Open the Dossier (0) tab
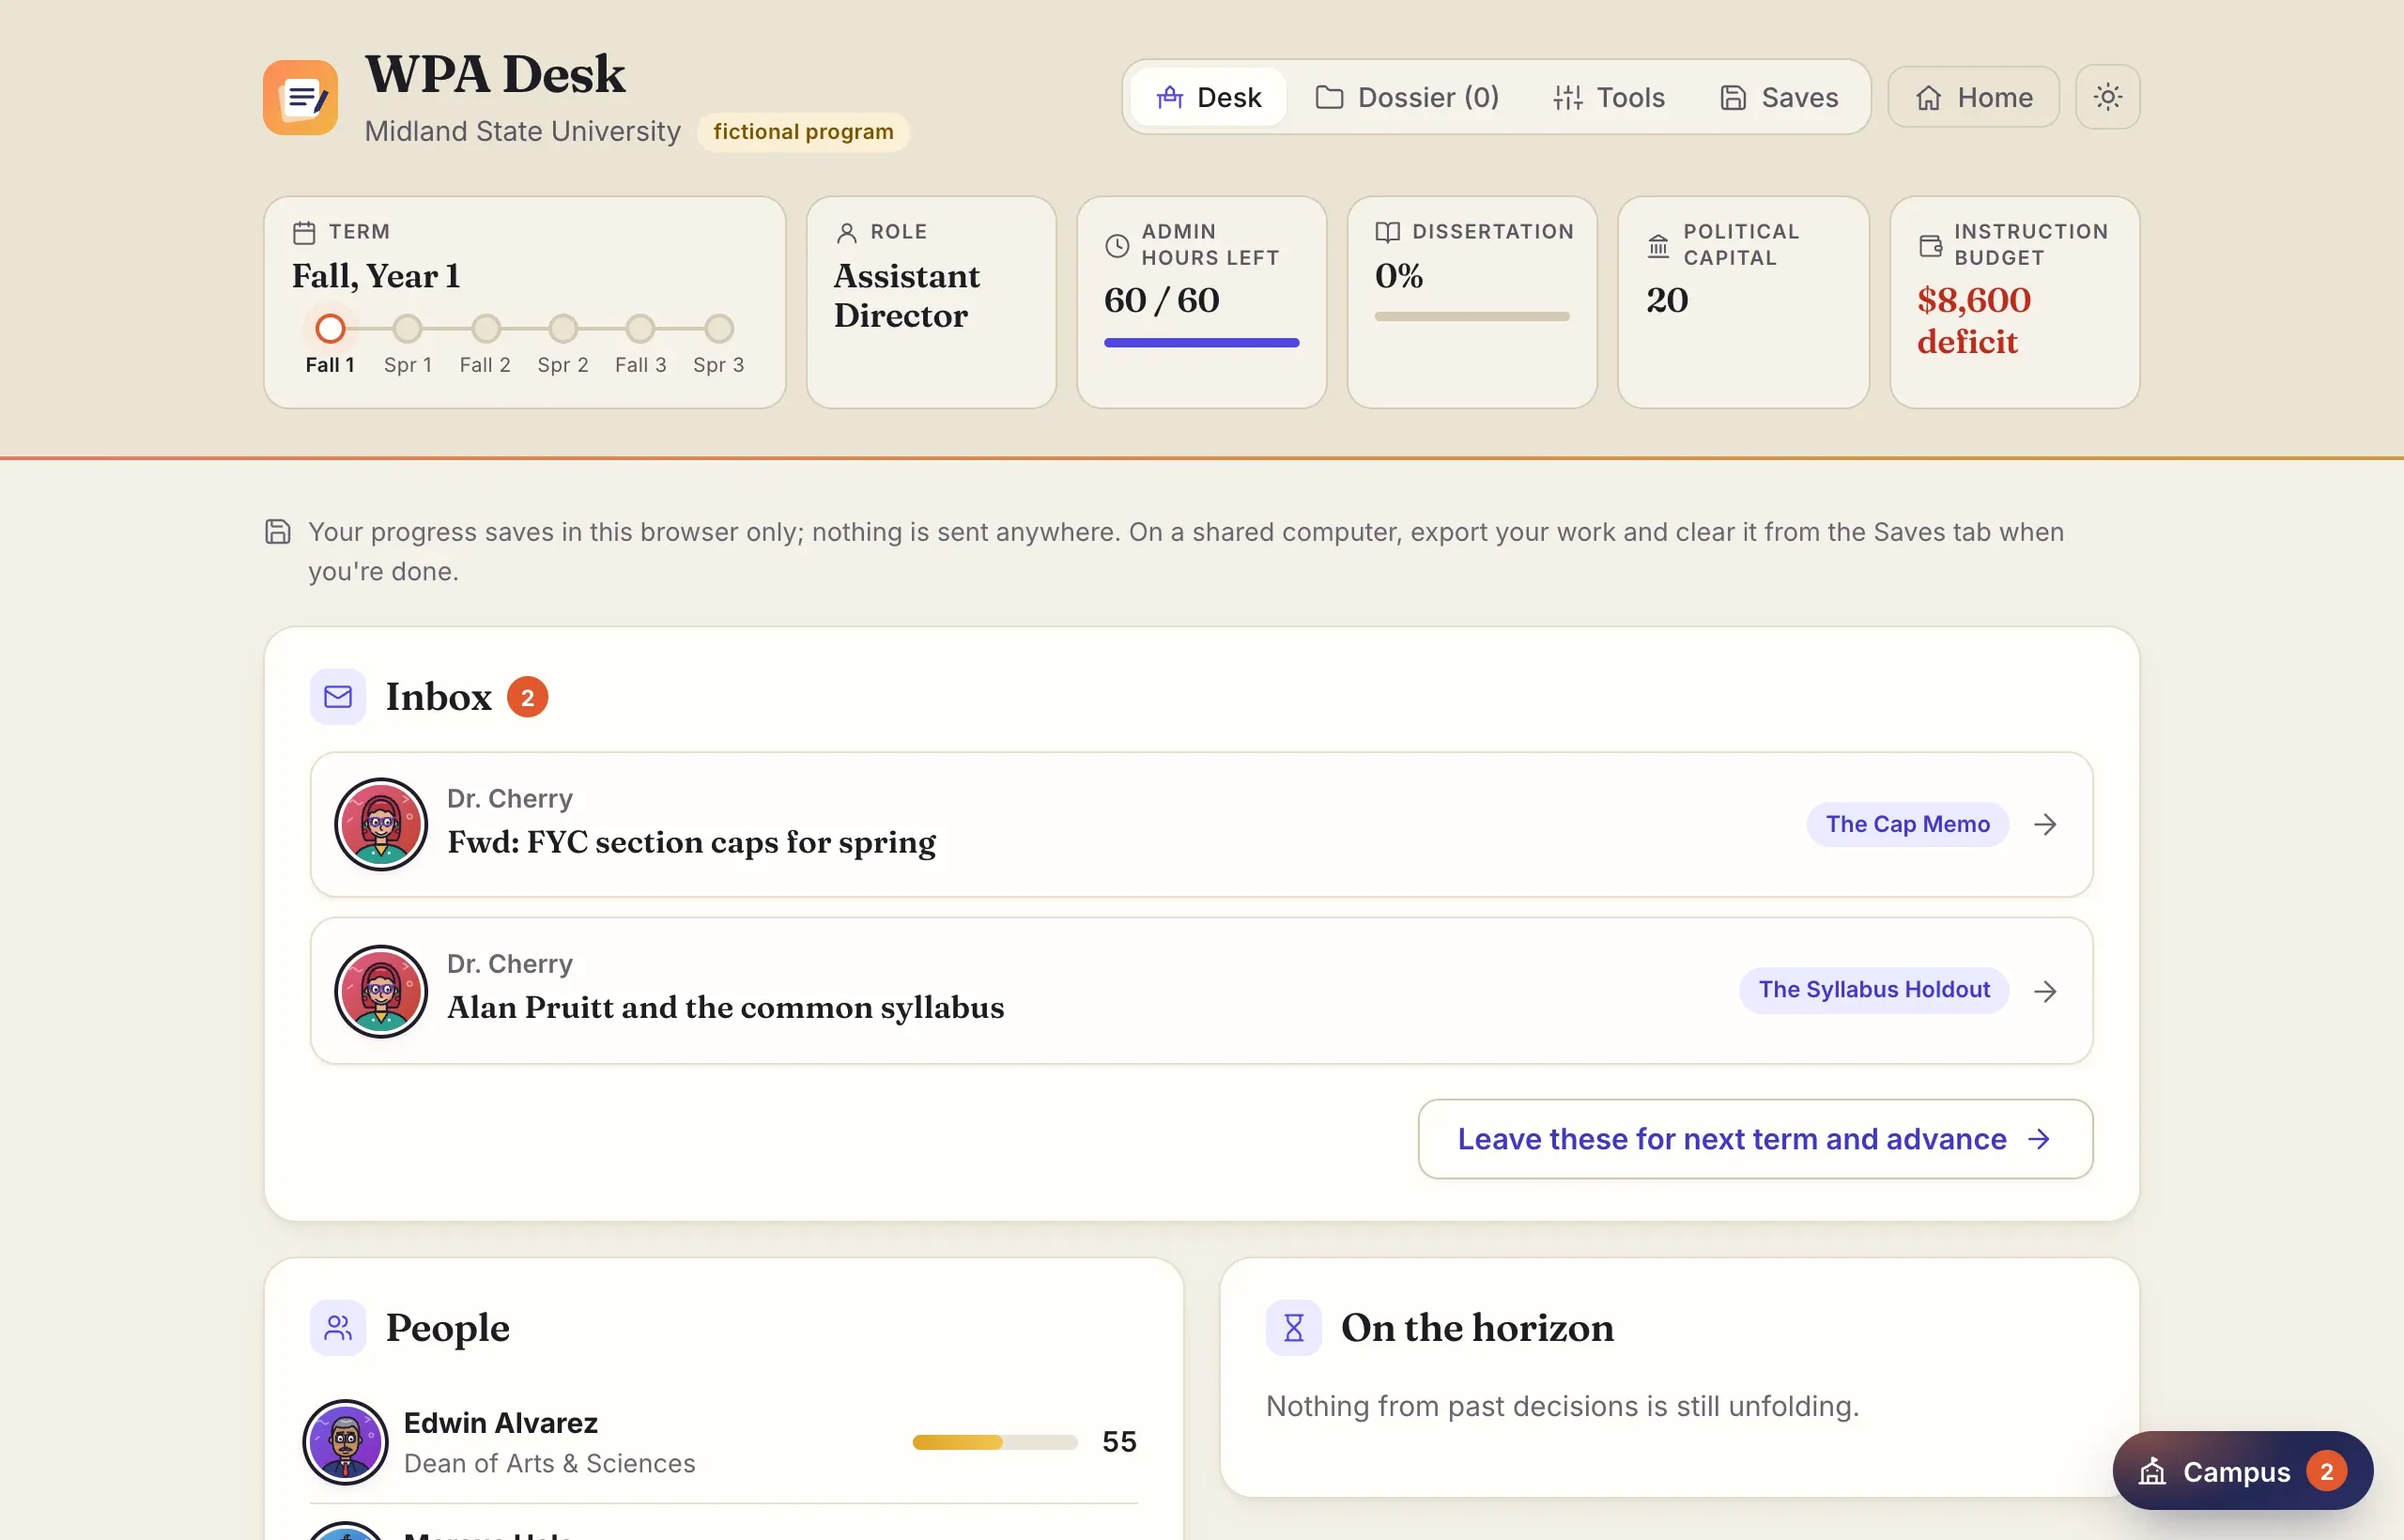This screenshot has width=2404, height=1540. 1406,97
